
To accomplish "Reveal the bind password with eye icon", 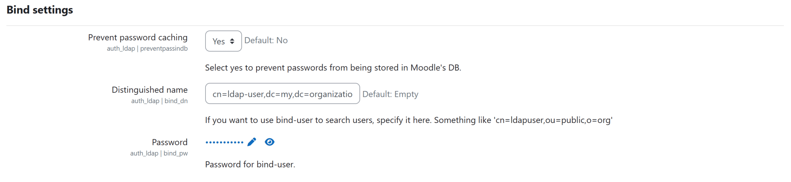I will [269, 142].
